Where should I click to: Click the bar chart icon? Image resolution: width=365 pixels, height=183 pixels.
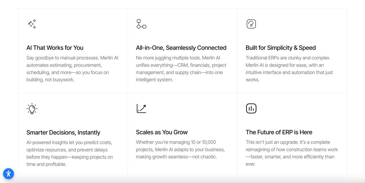251,108
